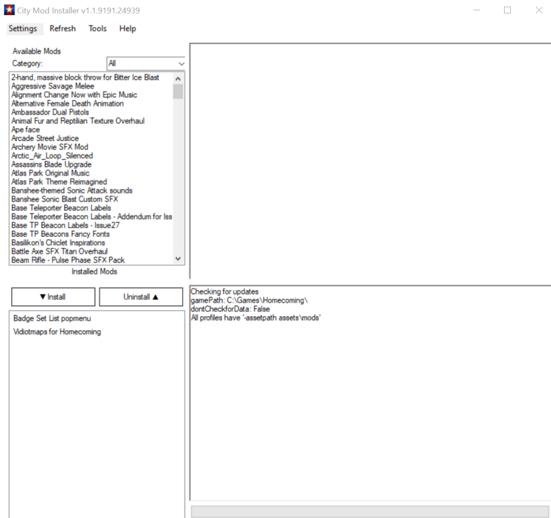Open the Settings menu
This screenshot has height=518, width=551.
[26, 29]
